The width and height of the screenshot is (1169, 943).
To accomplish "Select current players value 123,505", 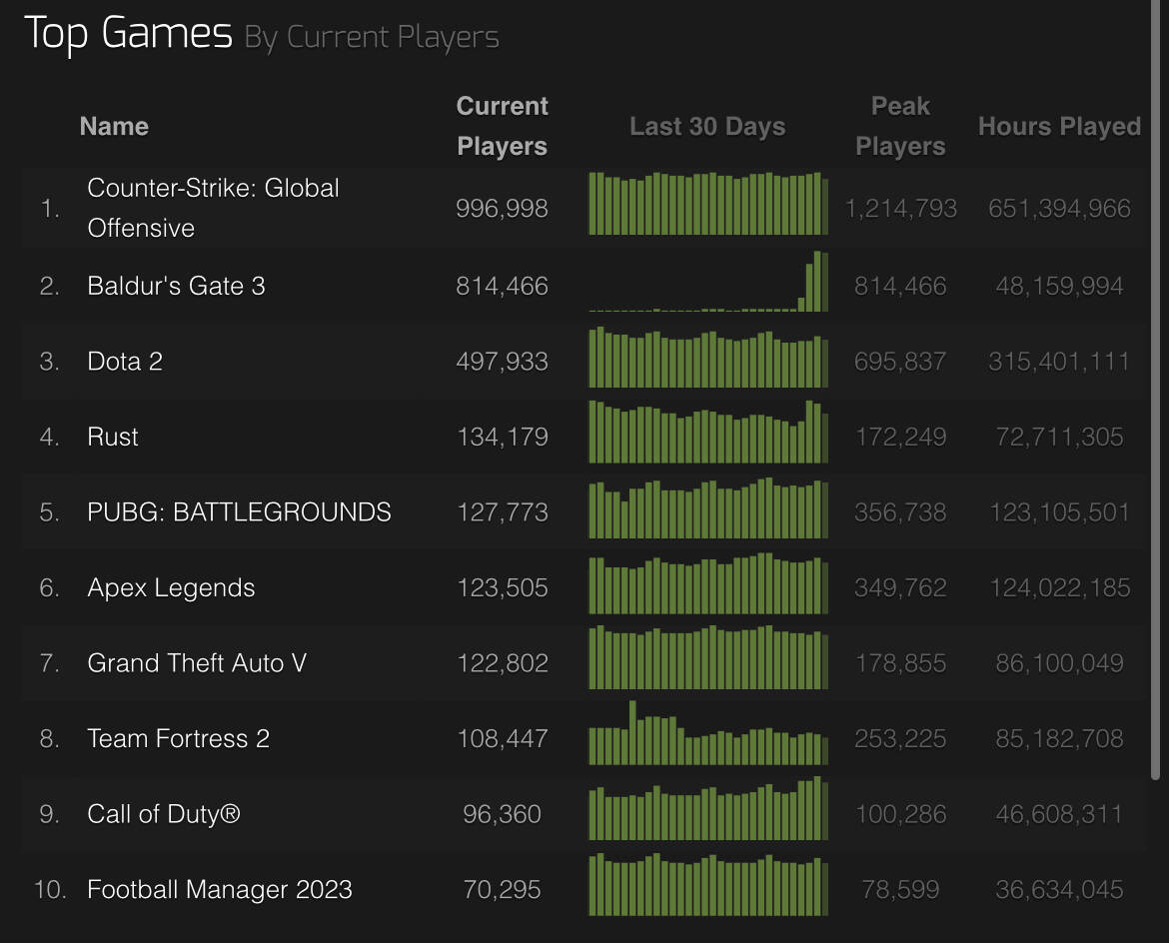I will click(502, 588).
